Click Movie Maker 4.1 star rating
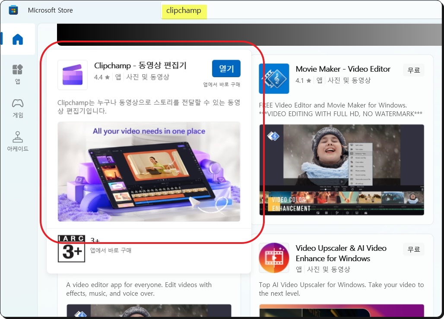Image resolution: width=444 pixels, height=319 pixels. pyautogui.click(x=303, y=81)
